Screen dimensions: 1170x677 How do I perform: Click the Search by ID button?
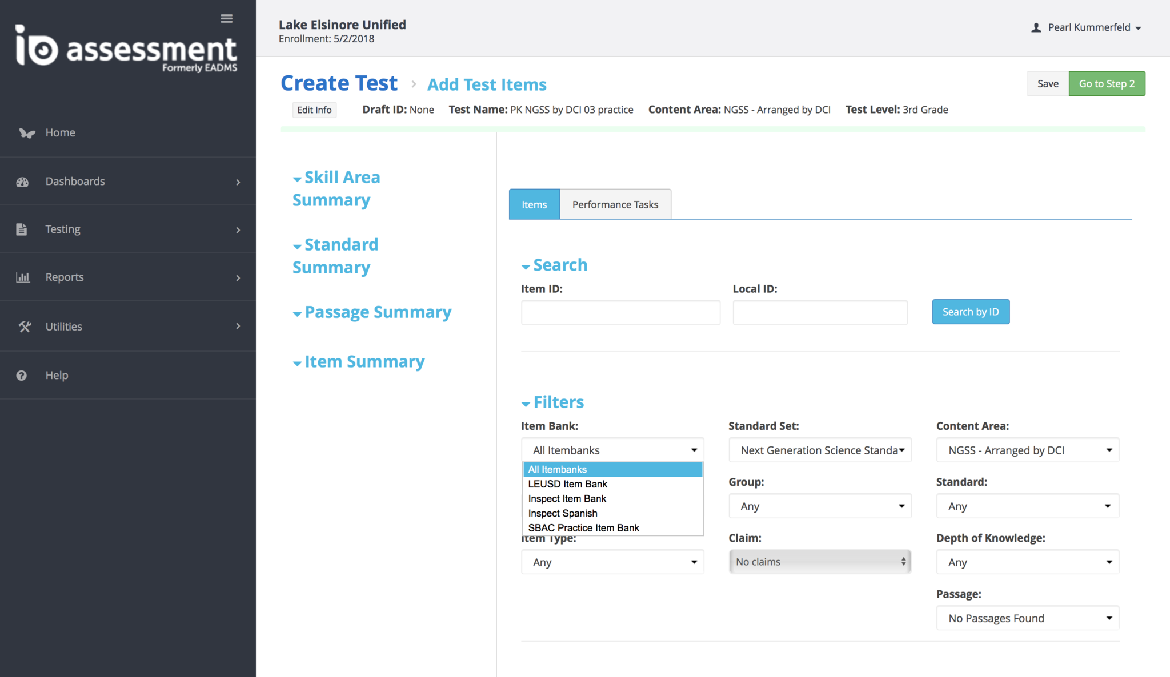971,312
